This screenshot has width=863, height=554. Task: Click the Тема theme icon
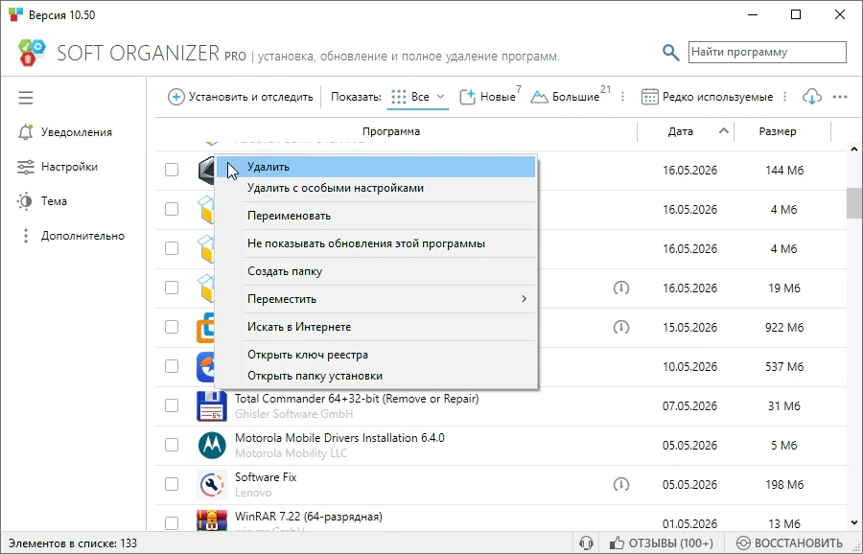tap(25, 201)
